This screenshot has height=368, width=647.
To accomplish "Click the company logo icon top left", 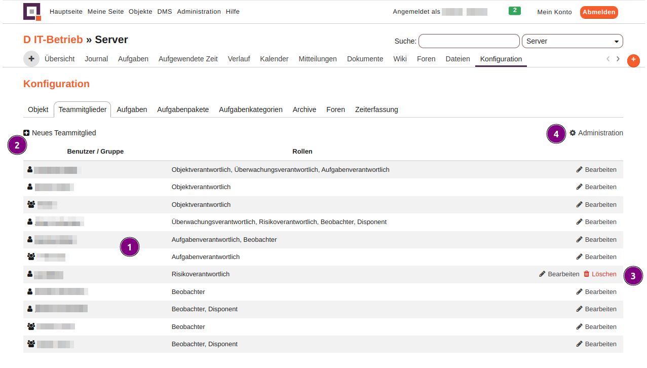I will 31,12.
